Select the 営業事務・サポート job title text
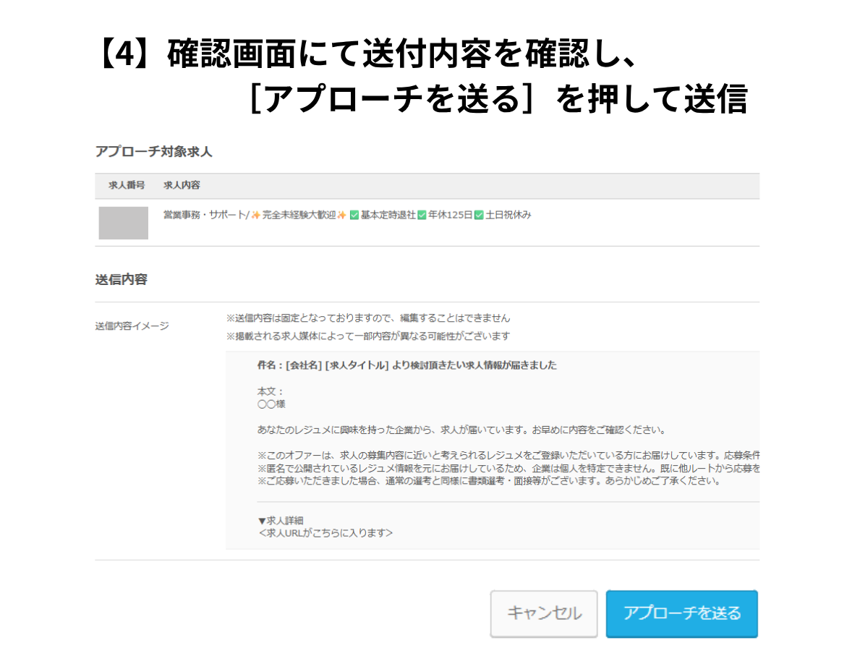This screenshot has height=651, width=868. point(205,215)
